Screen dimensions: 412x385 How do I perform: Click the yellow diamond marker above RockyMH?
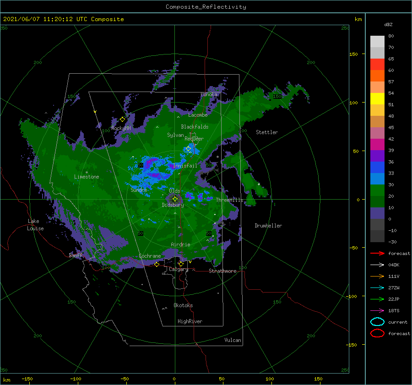(122, 119)
